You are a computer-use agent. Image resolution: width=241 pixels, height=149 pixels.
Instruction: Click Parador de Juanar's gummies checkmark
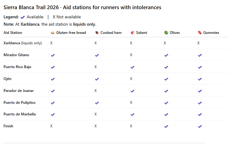[x=200, y=91]
